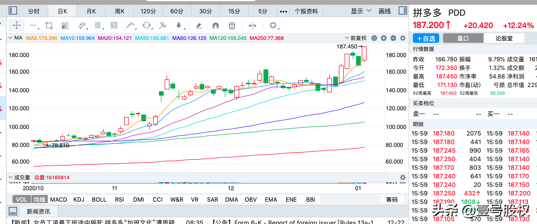Select the eraser tool

tap(199, 25)
